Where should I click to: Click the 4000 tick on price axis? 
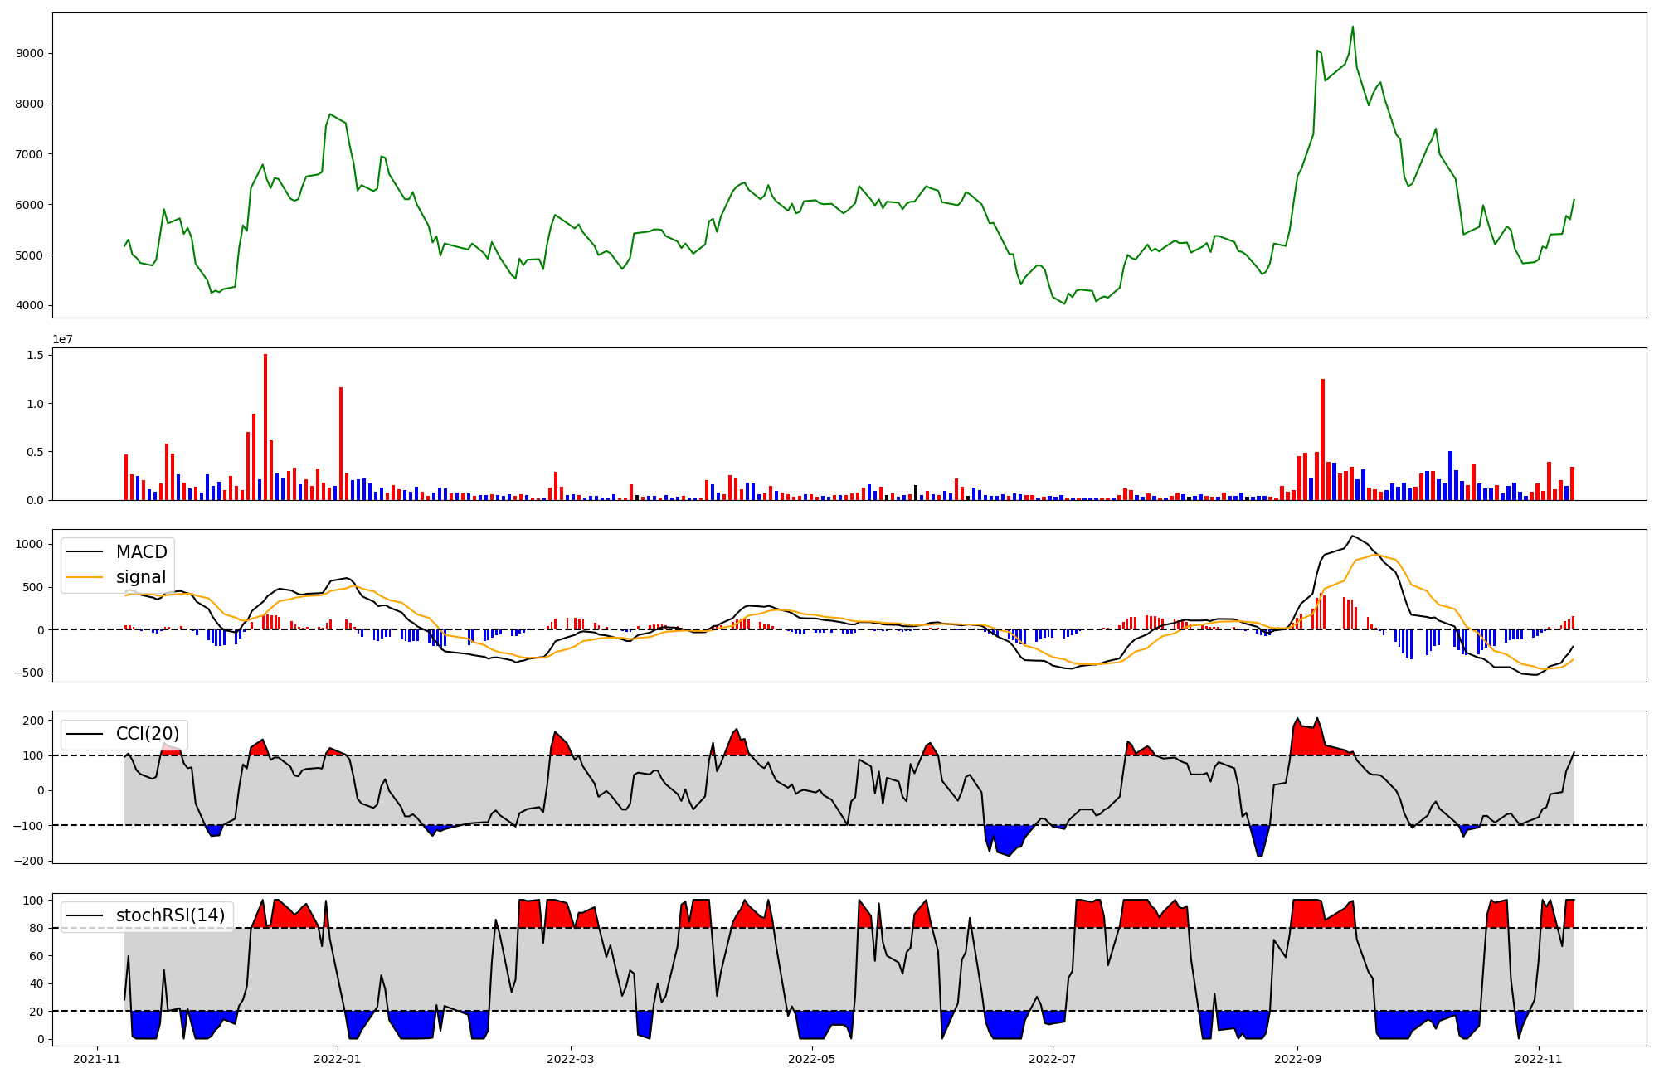click(32, 305)
